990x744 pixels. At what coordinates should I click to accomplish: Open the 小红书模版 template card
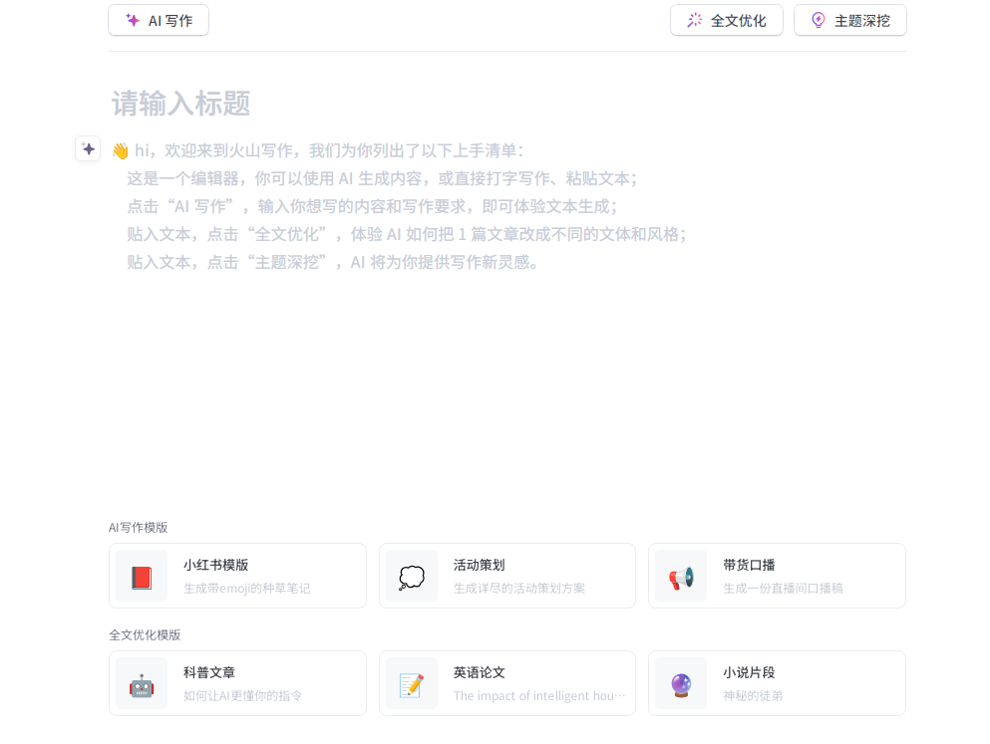pos(237,576)
